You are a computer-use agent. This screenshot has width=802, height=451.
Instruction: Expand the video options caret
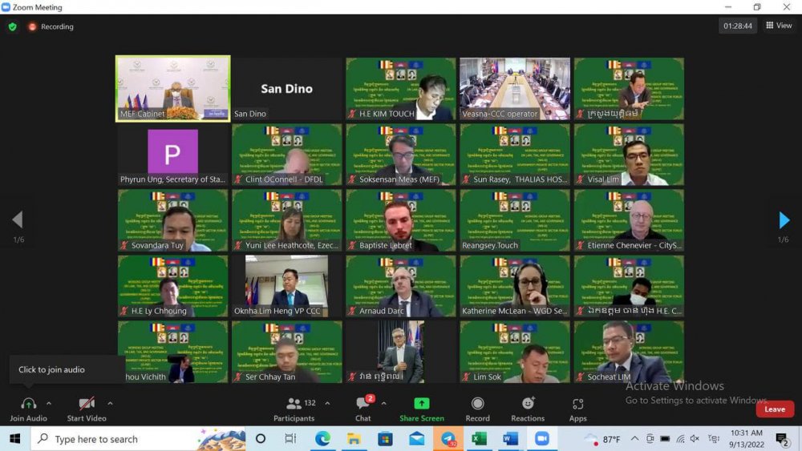(x=110, y=404)
